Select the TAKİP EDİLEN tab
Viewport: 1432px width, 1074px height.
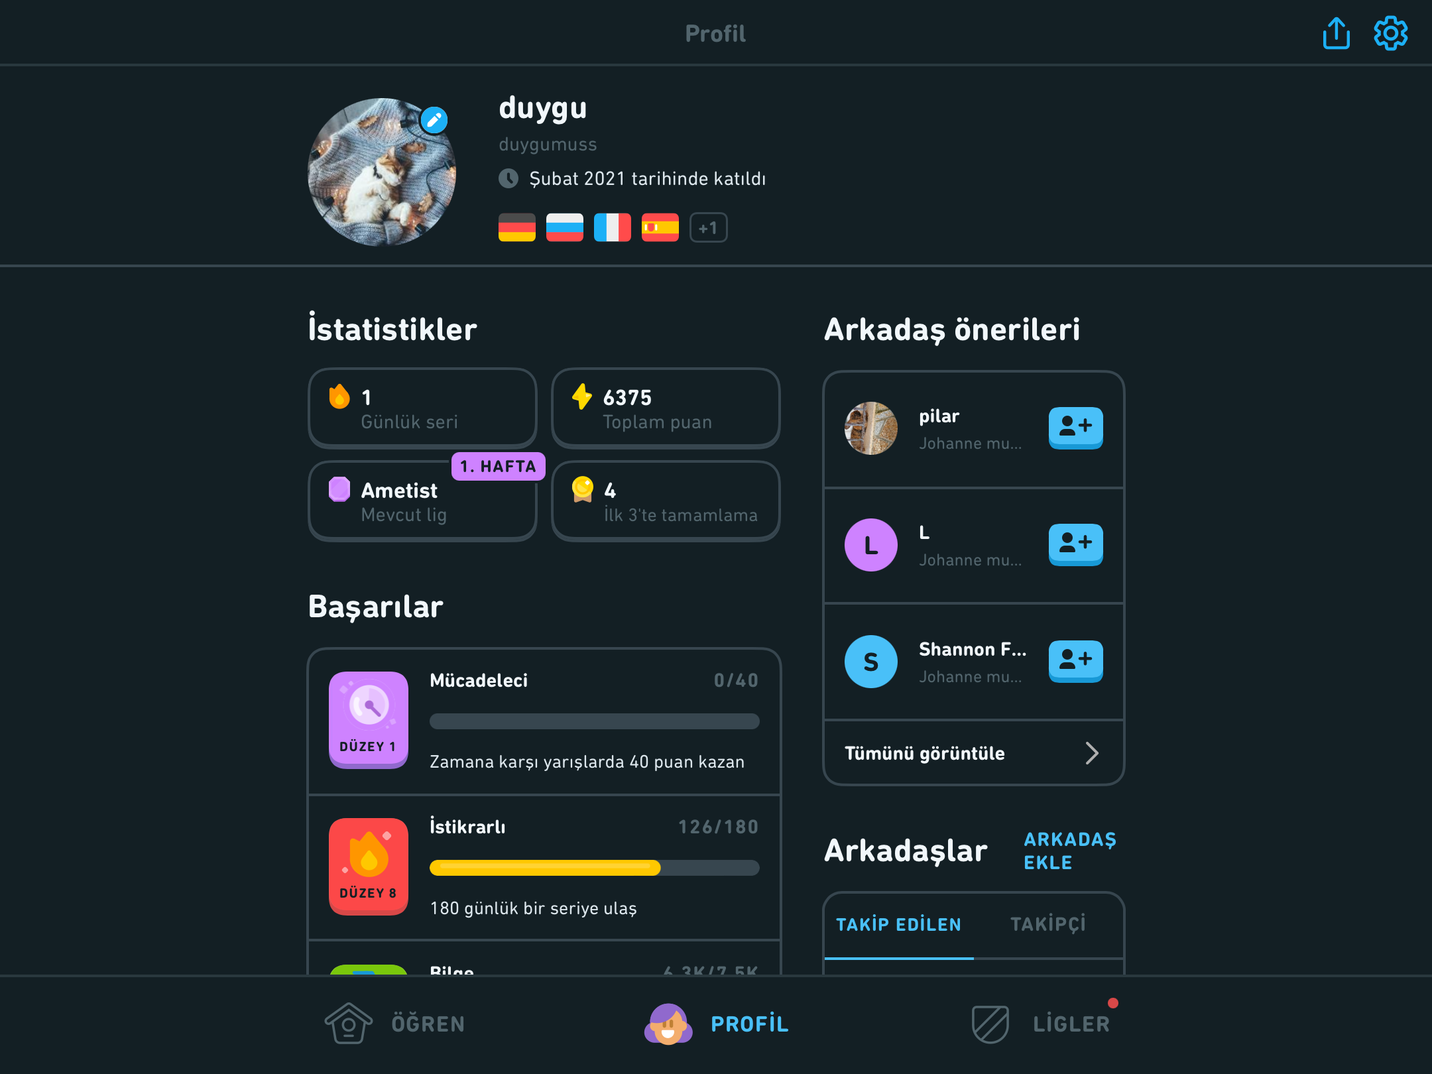tap(898, 924)
